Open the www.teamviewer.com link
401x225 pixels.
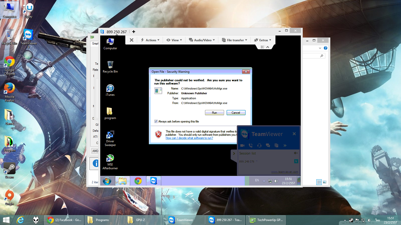pyautogui.click(x=285, y=172)
